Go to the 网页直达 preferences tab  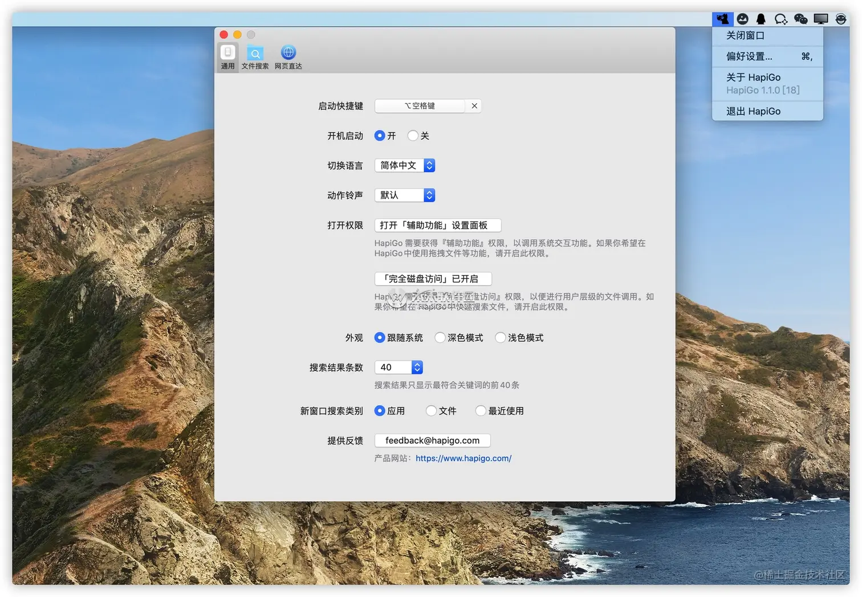point(288,57)
